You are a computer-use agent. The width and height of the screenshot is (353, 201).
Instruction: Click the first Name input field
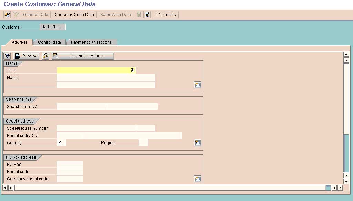pyautogui.click(x=106, y=77)
